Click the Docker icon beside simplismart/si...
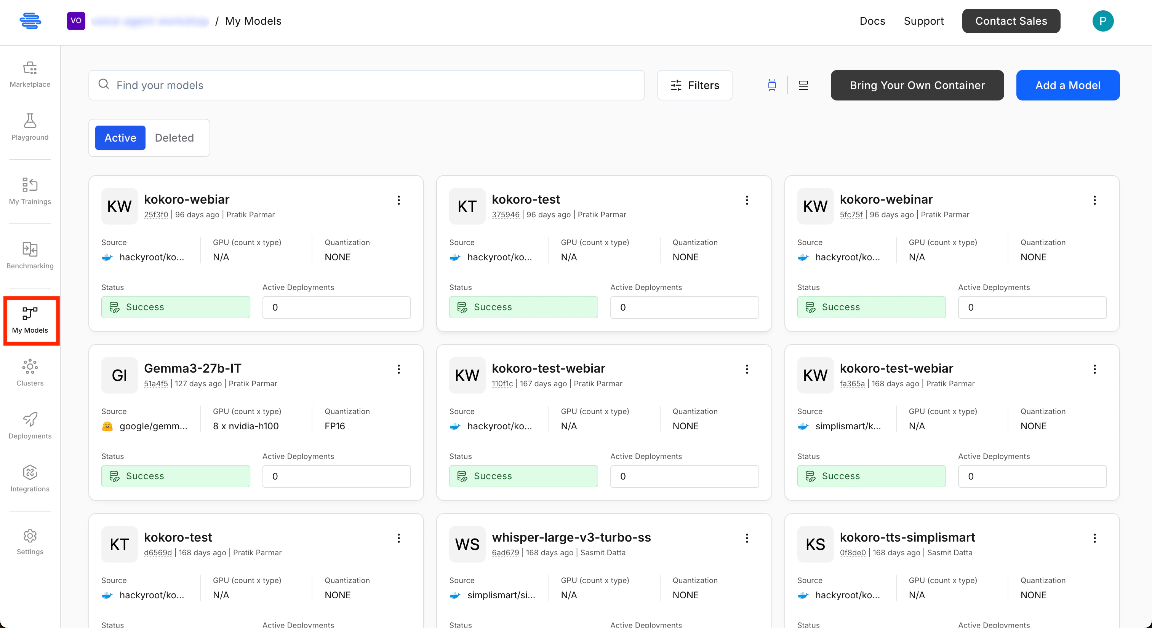This screenshot has height=628, width=1152. [455, 595]
